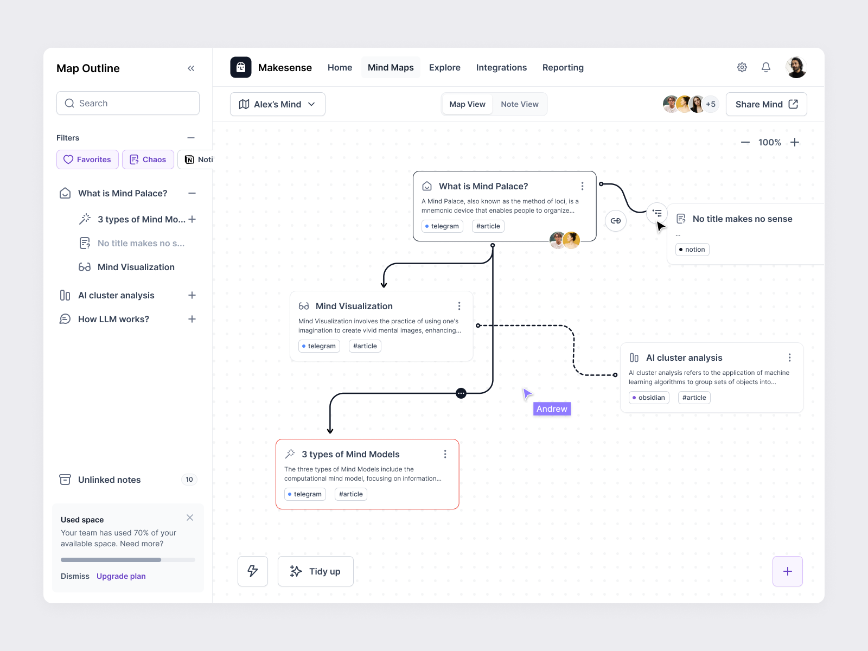
Task: Go to the Explore navigation item
Action: [x=444, y=67]
